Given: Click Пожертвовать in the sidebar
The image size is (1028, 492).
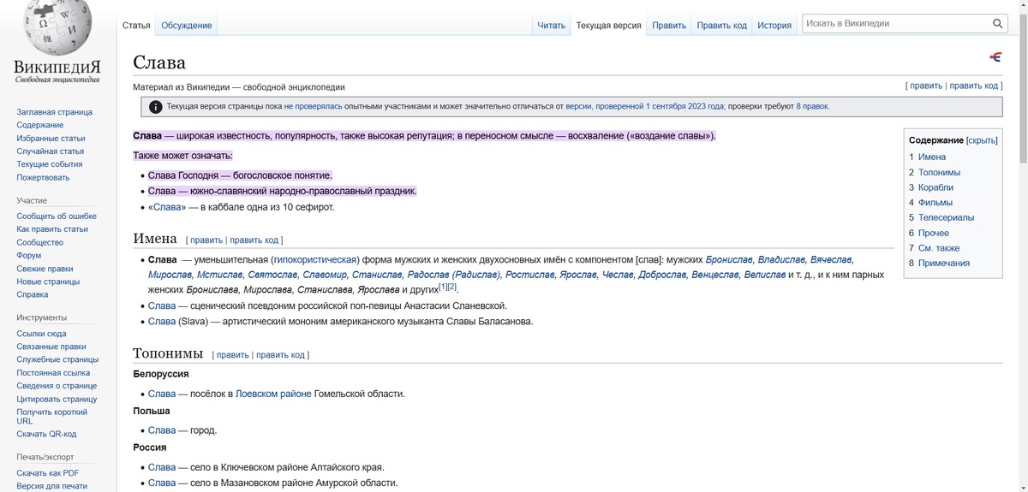Looking at the screenshot, I should pos(44,177).
